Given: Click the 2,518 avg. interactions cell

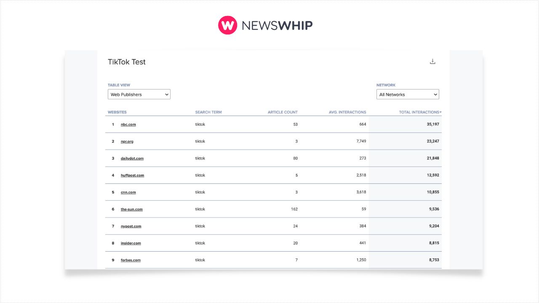Looking at the screenshot, I should pos(361,175).
